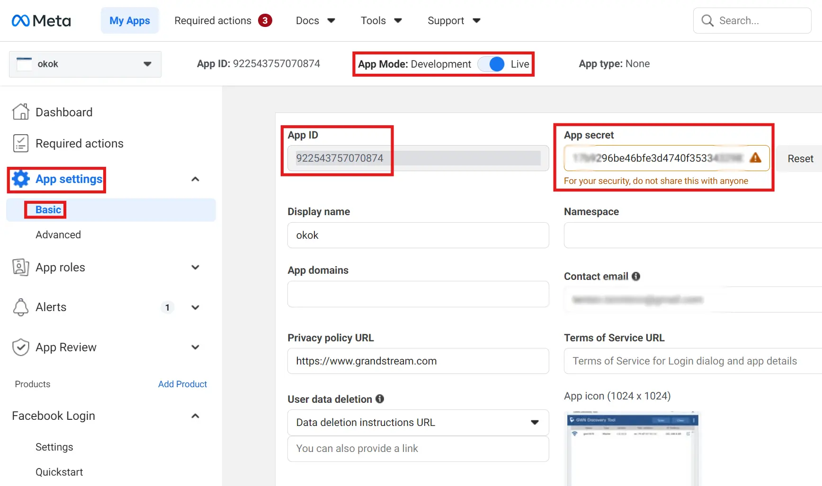Click the App Review shield icon
The width and height of the screenshot is (822, 486).
tap(20, 347)
